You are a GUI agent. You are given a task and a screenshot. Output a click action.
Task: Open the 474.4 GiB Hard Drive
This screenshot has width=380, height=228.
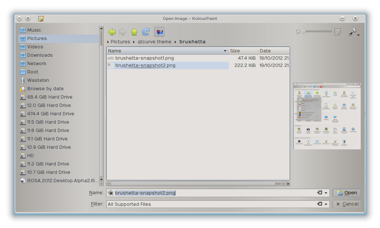coord(59,113)
